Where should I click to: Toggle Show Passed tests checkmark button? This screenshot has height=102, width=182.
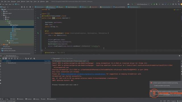point(3,59)
